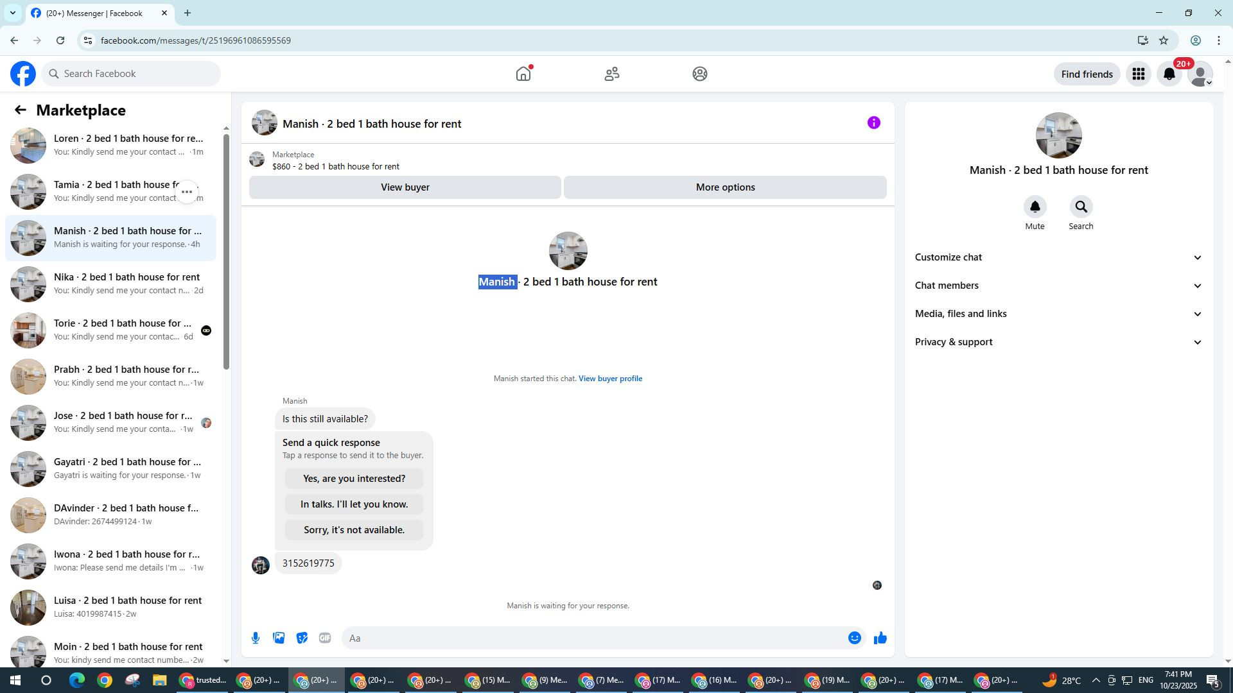Open Tamia conversation options menu
Screen dimensions: 1233x693
[x=187, y=192]
